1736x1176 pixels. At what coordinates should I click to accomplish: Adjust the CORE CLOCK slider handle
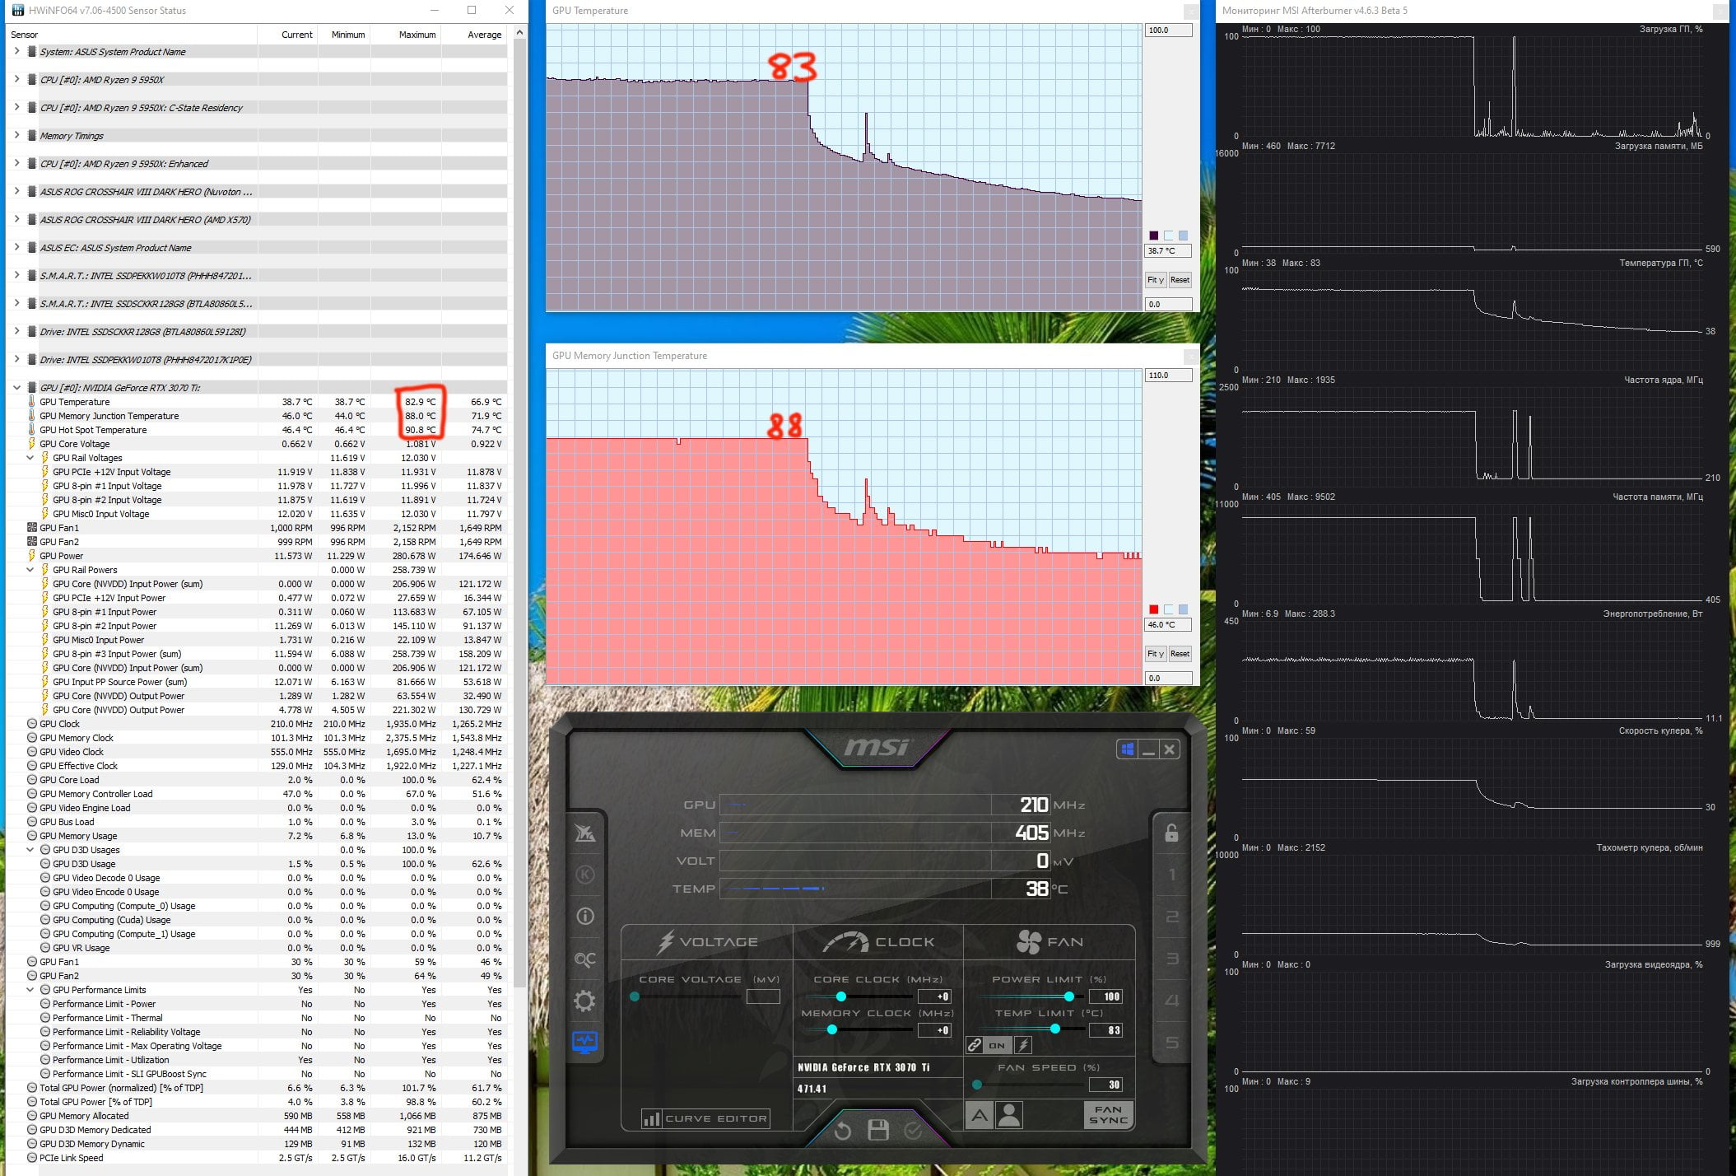840,996
